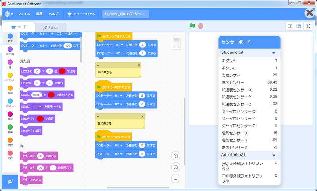Open the 編集 menu

(39, 14)
